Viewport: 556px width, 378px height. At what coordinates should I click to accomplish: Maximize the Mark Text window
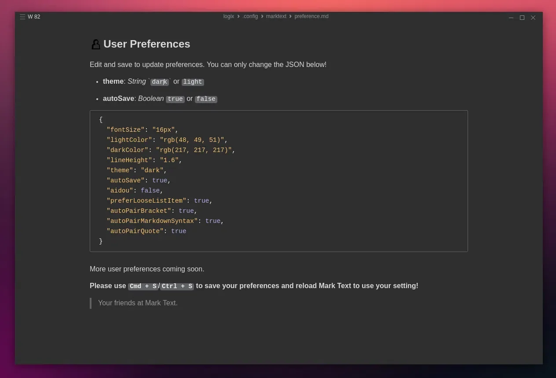(522, 18)
